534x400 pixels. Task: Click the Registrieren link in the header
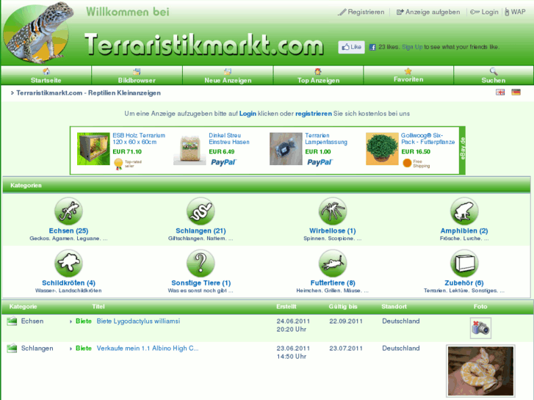[361, 12]
